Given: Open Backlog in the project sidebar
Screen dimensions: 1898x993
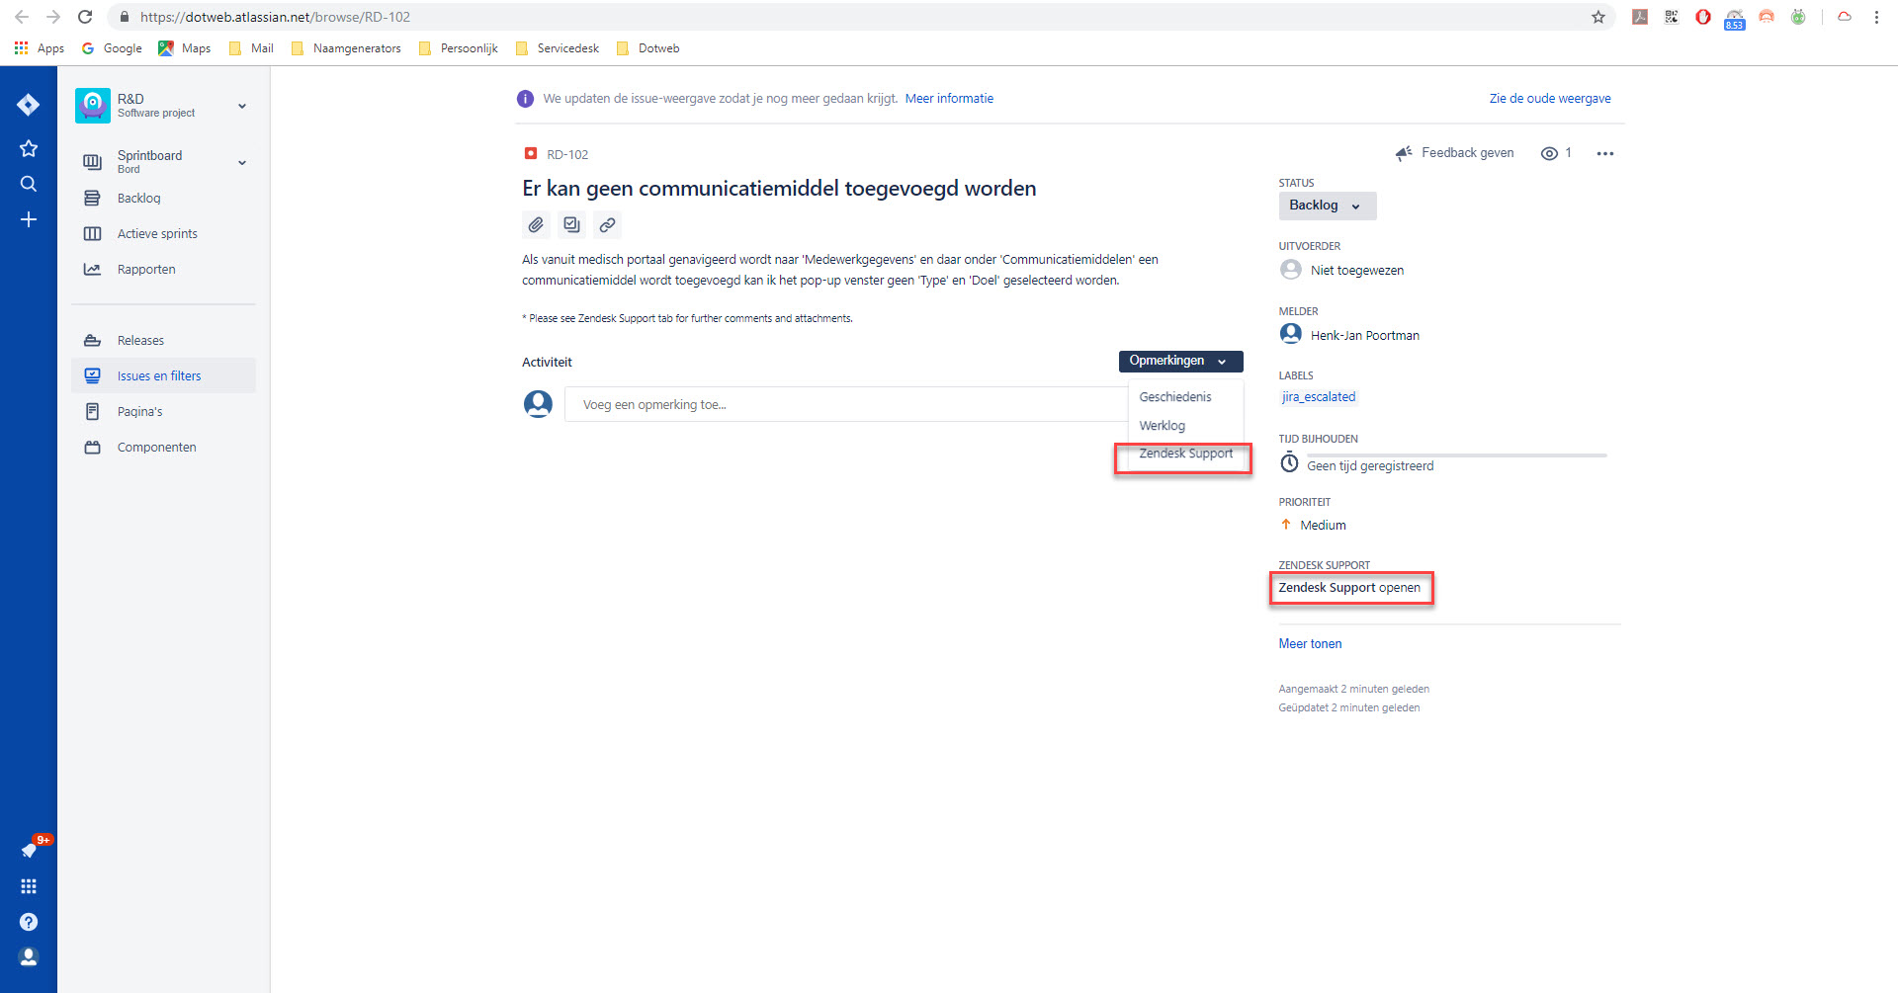Looking at the screenshot, I should point(164,199).
